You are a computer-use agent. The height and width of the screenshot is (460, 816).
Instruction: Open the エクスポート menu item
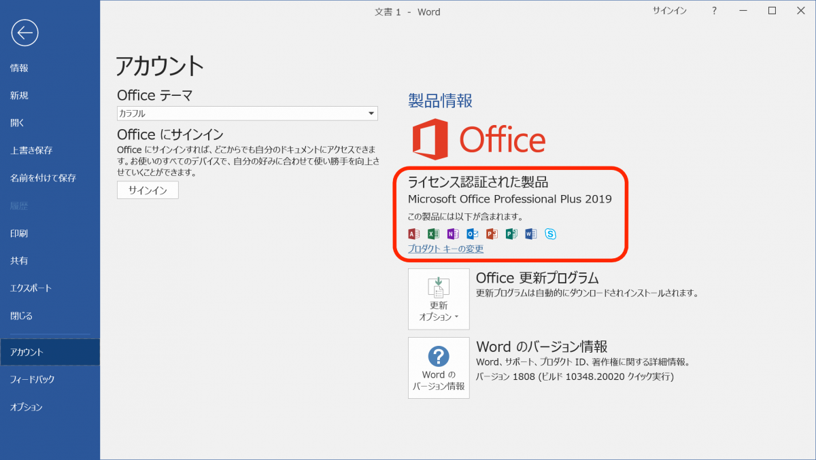point(32,287)
